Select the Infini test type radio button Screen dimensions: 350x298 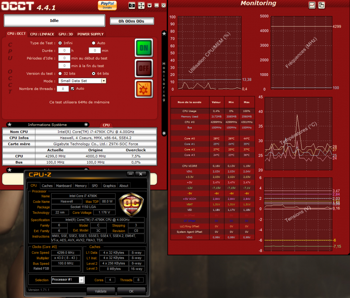(60, 43)
